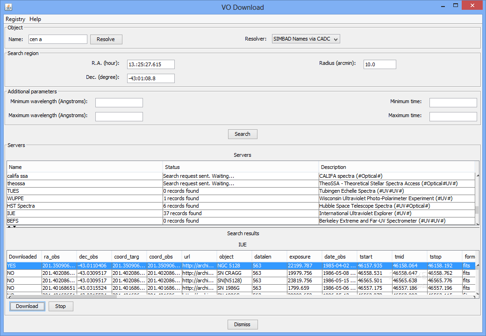The height and width of the screenshot is (336, 486).
Task: Select the SN 1986G result row
Action: [x=241, y=288]
